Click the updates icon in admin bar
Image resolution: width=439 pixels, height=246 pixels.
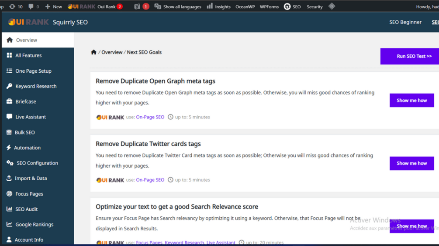tap(12, 7)
